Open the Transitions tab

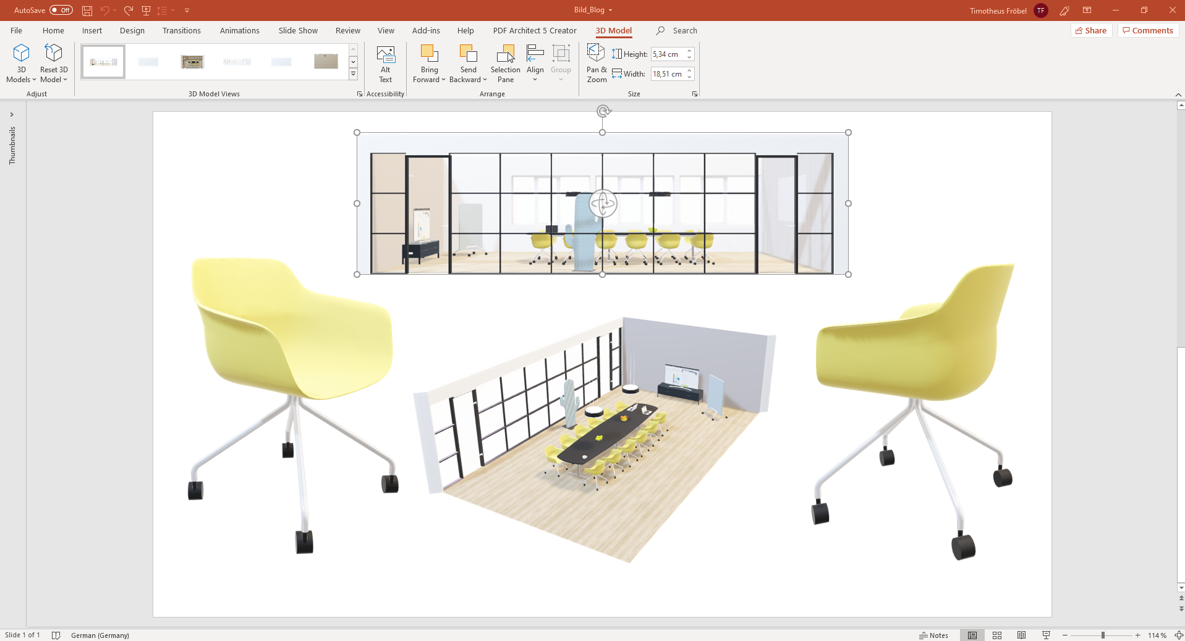click(182, 30)
